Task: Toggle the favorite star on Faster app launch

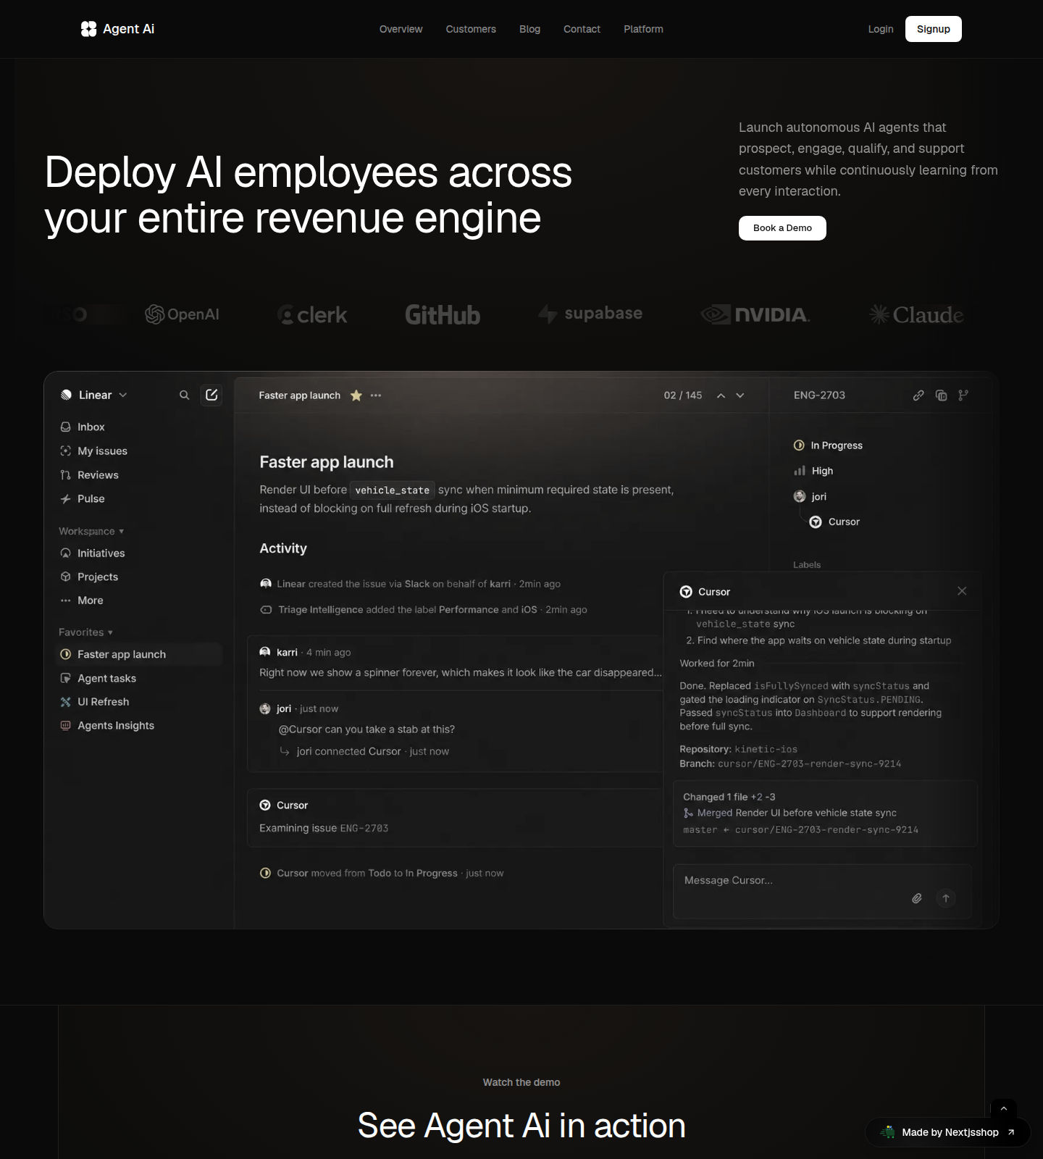Action: (356, 396)
